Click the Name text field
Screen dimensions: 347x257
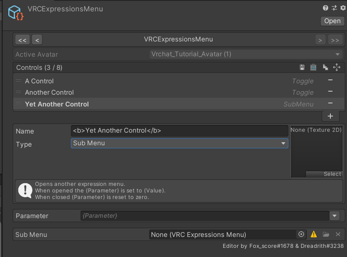[179, 130]
